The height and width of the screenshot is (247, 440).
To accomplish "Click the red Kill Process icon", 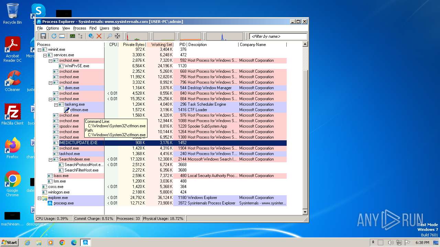I will click(x=99, y=36).
